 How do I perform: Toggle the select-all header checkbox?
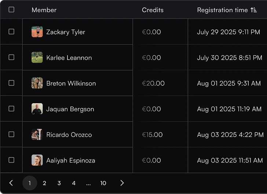[11, 10]
